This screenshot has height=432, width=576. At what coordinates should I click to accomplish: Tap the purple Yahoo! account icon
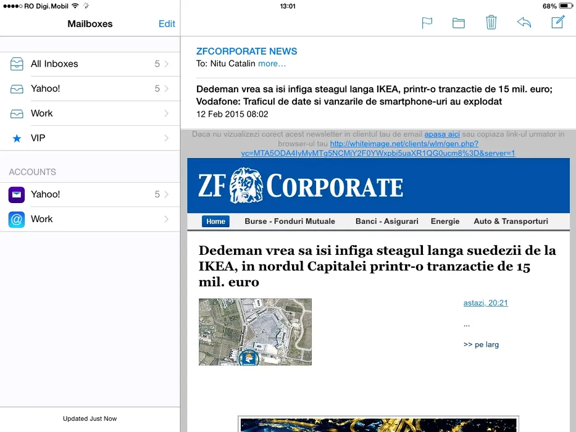(x=17, y=194)
